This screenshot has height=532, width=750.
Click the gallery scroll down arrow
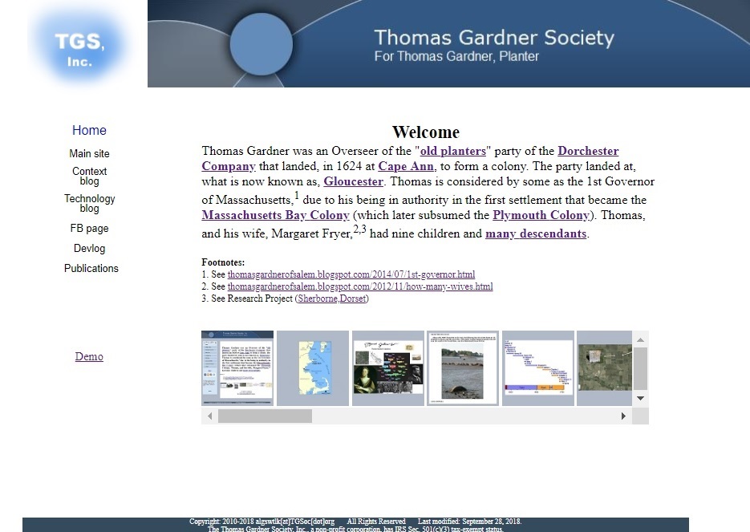640,398
